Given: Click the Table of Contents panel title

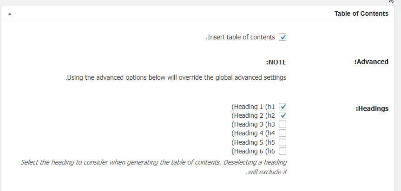Looking at the screenshot, I should tap(361, 13).
